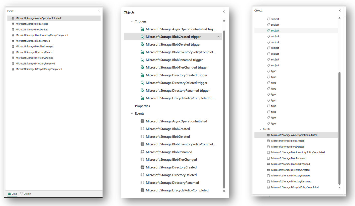Click AsyncOperationInitiated table icon under middle panel Events
The image size is (355, 206).
tap(142, 121)
